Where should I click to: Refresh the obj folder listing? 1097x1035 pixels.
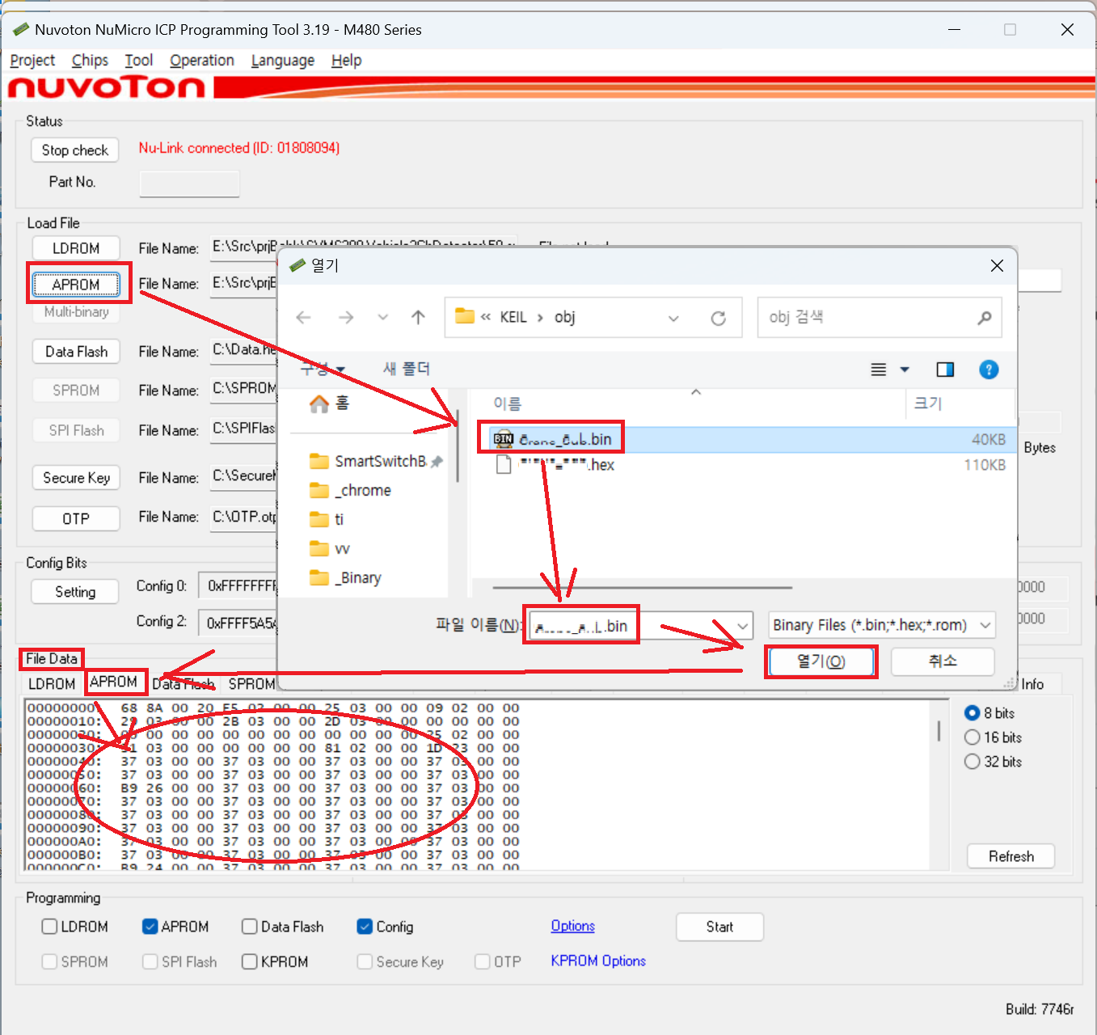pyautogui.click(x=718, y=319)
